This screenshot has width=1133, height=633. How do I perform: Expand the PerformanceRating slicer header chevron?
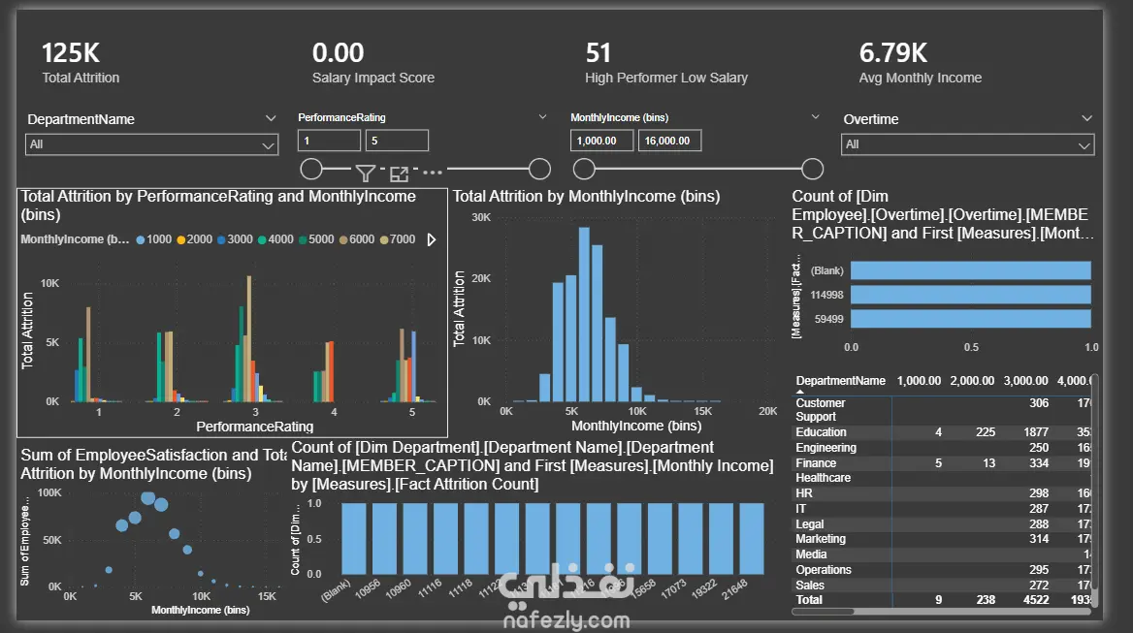point(542,117)
